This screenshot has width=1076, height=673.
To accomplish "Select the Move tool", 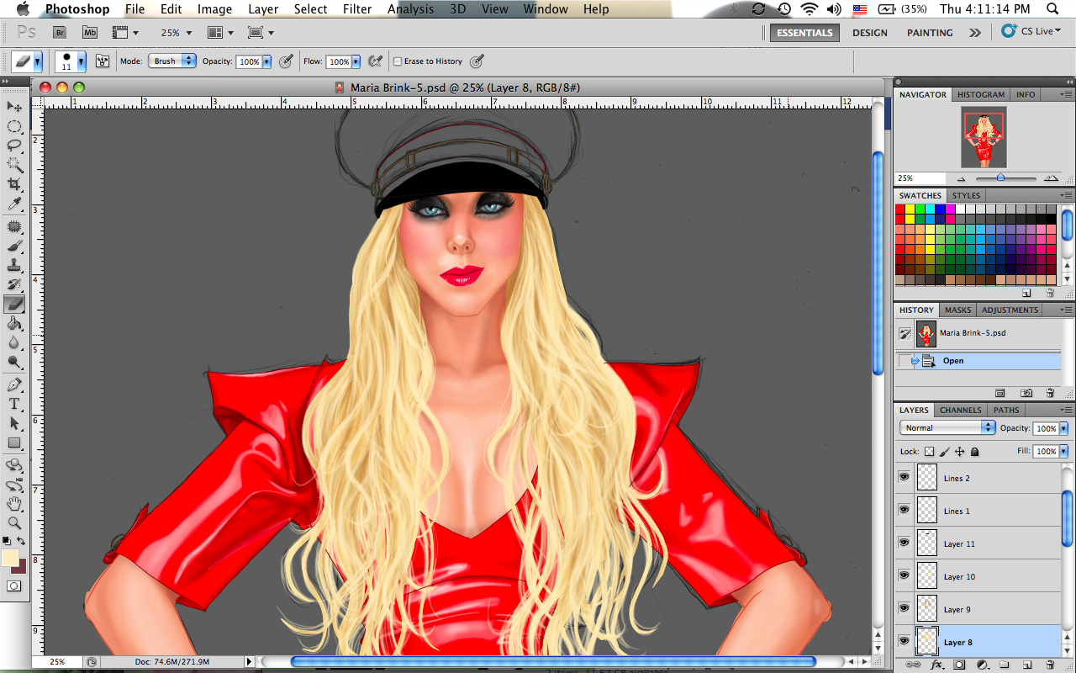I will (x=14, y=106).
